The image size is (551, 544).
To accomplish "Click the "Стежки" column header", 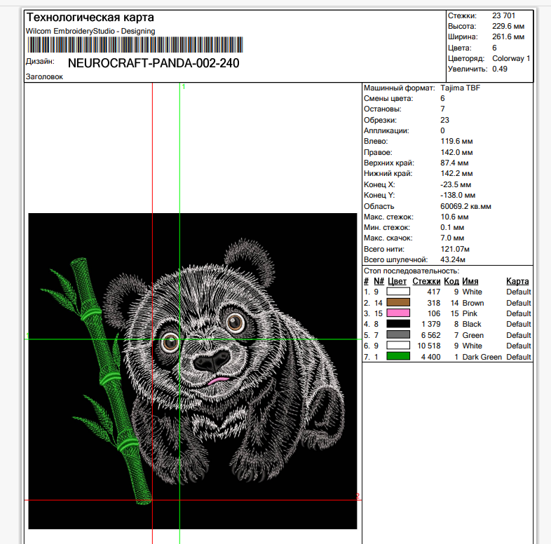I will click(x=426, y=281).
